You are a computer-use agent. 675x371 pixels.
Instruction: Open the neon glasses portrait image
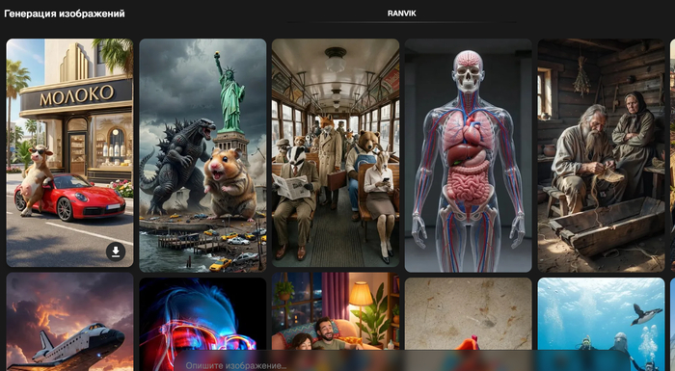(202, 324)
